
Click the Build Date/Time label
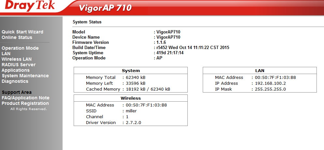89,47
